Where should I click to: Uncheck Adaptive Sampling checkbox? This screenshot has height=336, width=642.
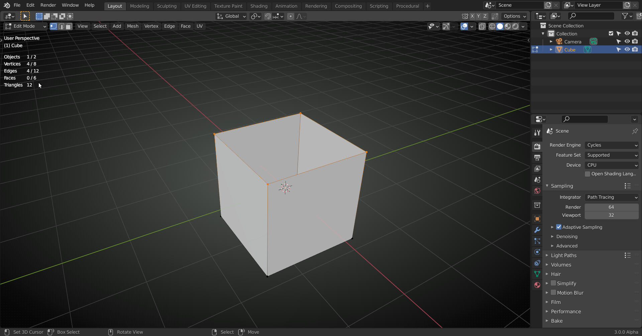pyautogui.click(x=559, y=227)
